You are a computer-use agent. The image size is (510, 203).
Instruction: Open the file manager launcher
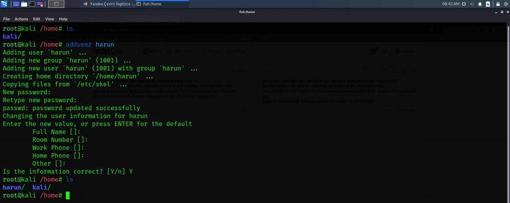(x=24, y=4)
